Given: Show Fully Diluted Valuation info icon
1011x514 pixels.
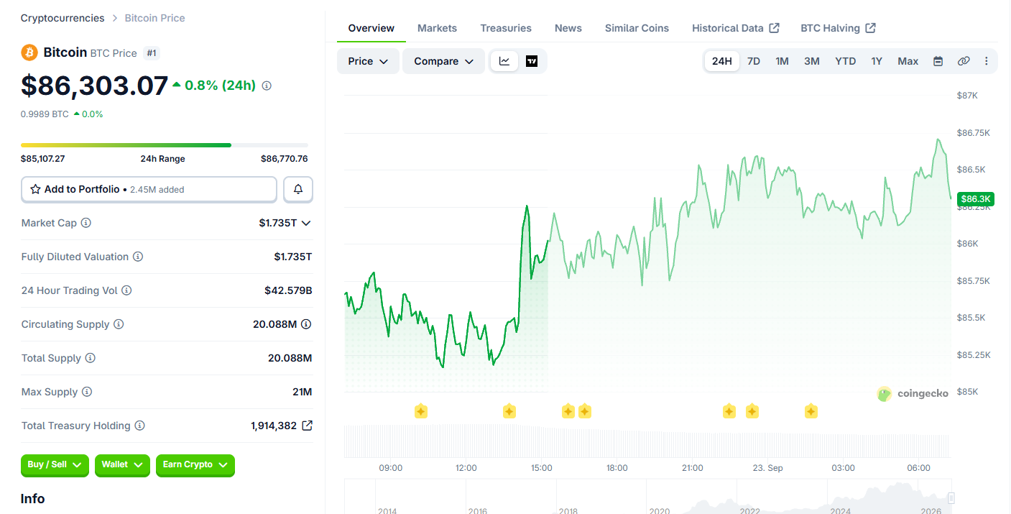Looking at the screenshot, I should [x=138, y=257].
